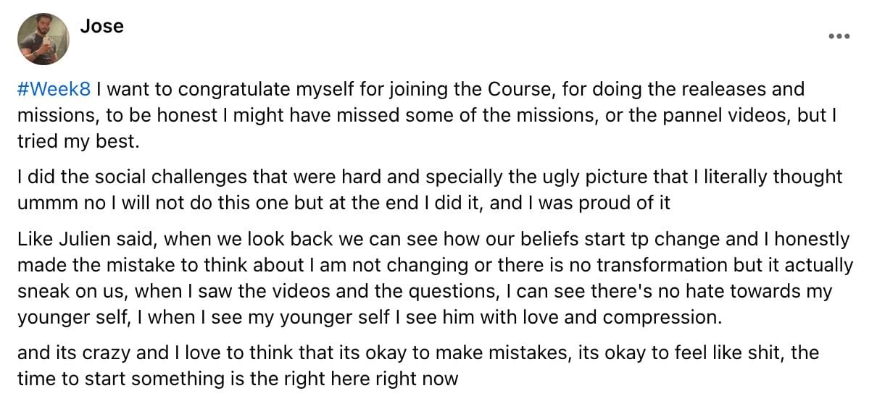The height and width of the screenshot is (404, 877).
Task: Click the paragraph about social challenges
Action: click(429, 190)
